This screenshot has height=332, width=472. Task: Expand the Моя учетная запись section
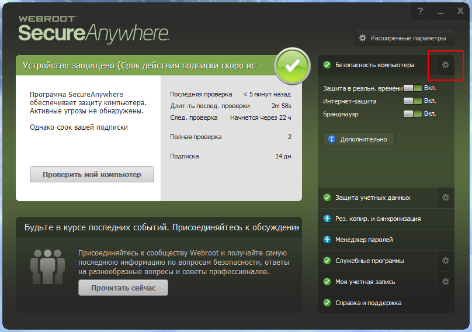coord(377,282)
